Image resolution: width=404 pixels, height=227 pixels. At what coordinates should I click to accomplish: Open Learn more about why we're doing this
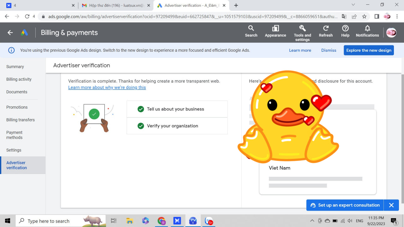pyautogui.click(x=107, y=87)
